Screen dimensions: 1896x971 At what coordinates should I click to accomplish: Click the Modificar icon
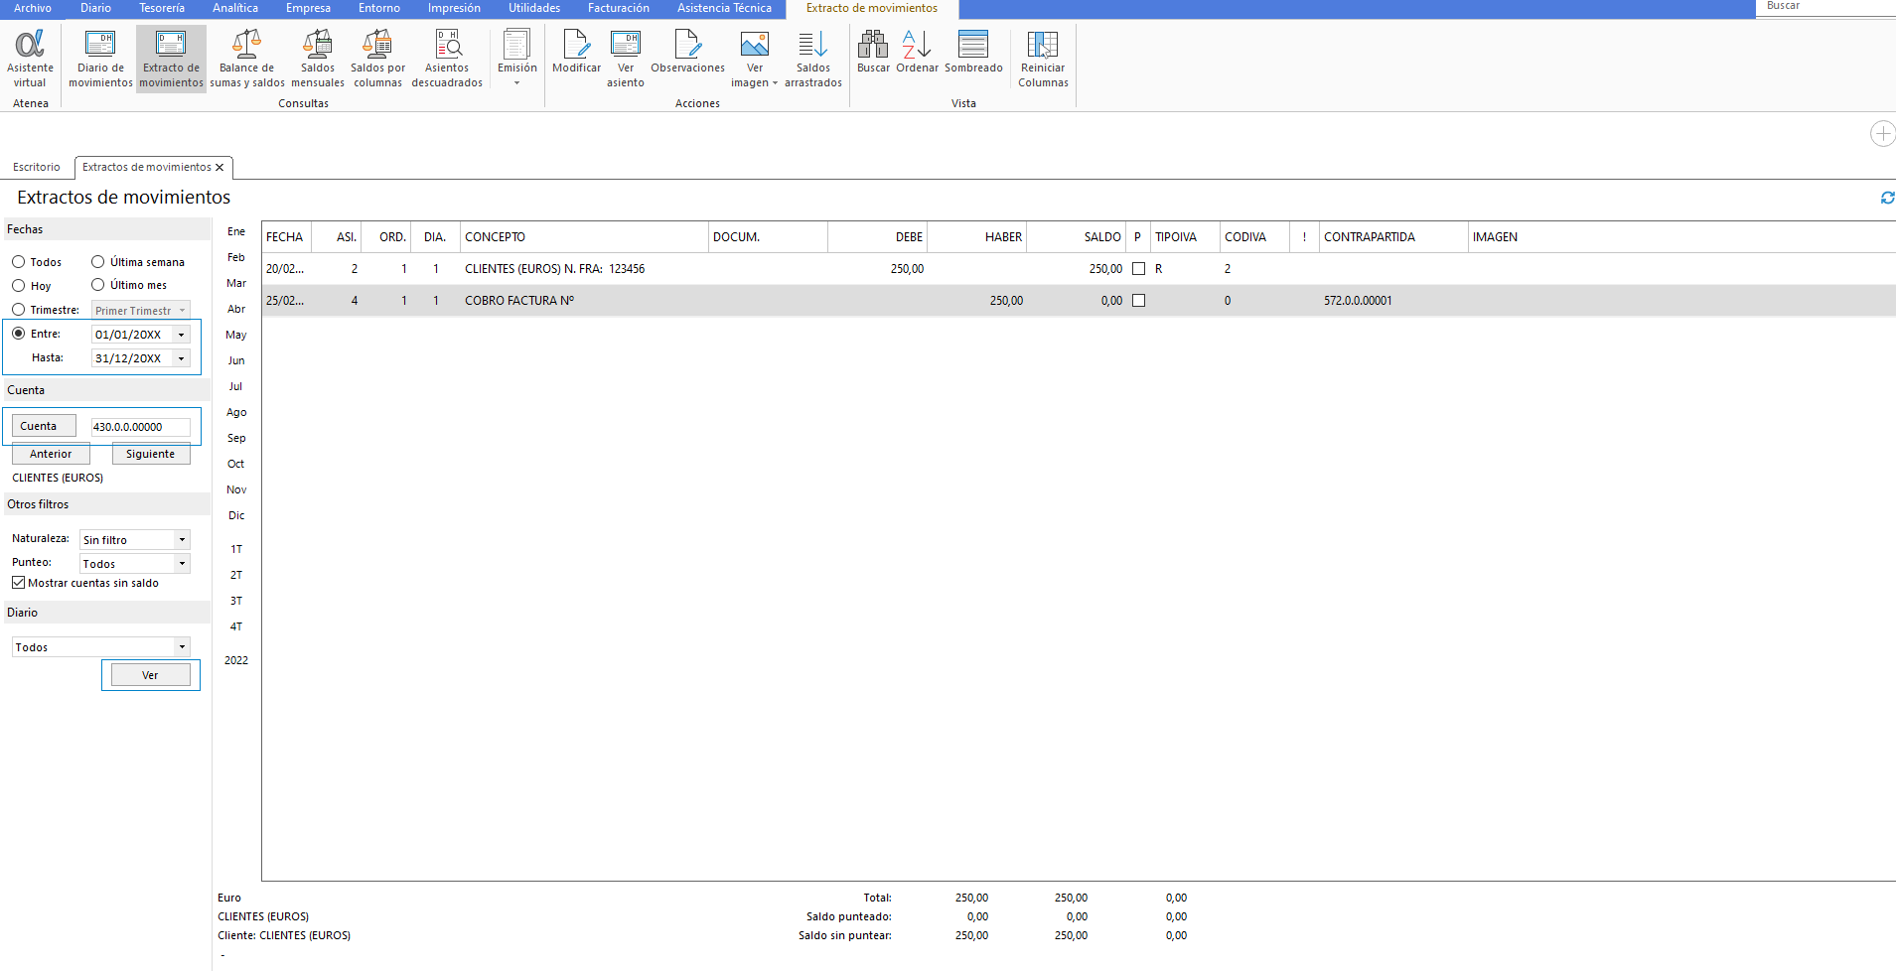tap(576, 51)
